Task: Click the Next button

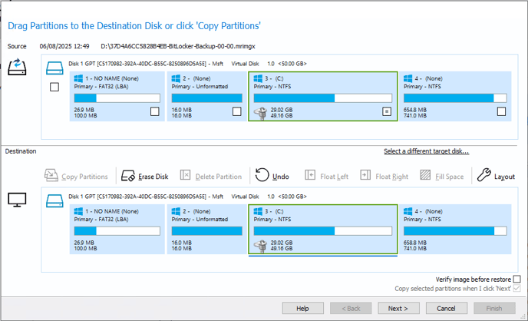Action: click(x=398, y=308)
